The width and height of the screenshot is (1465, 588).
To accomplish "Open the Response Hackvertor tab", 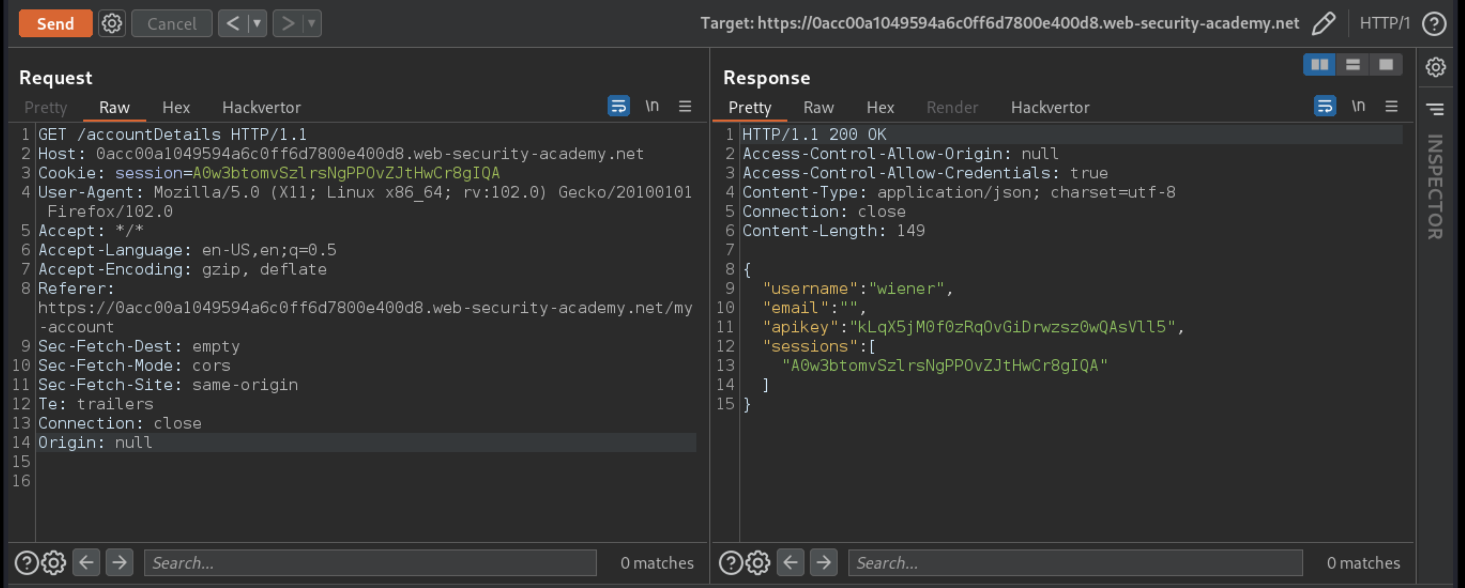I will pyautogui.click(x=1050, y=107).
